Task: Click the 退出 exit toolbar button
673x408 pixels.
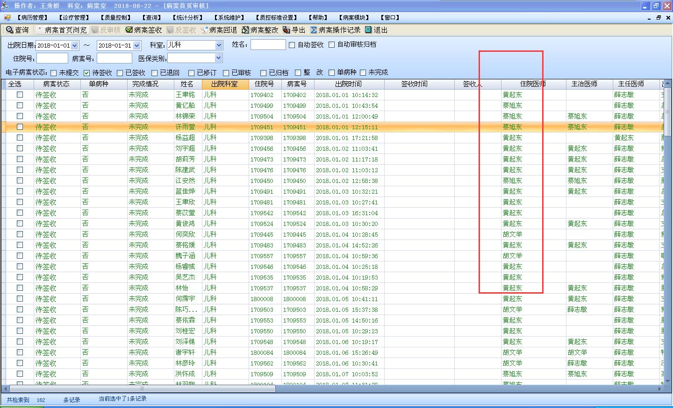Action: pos(376,30)
